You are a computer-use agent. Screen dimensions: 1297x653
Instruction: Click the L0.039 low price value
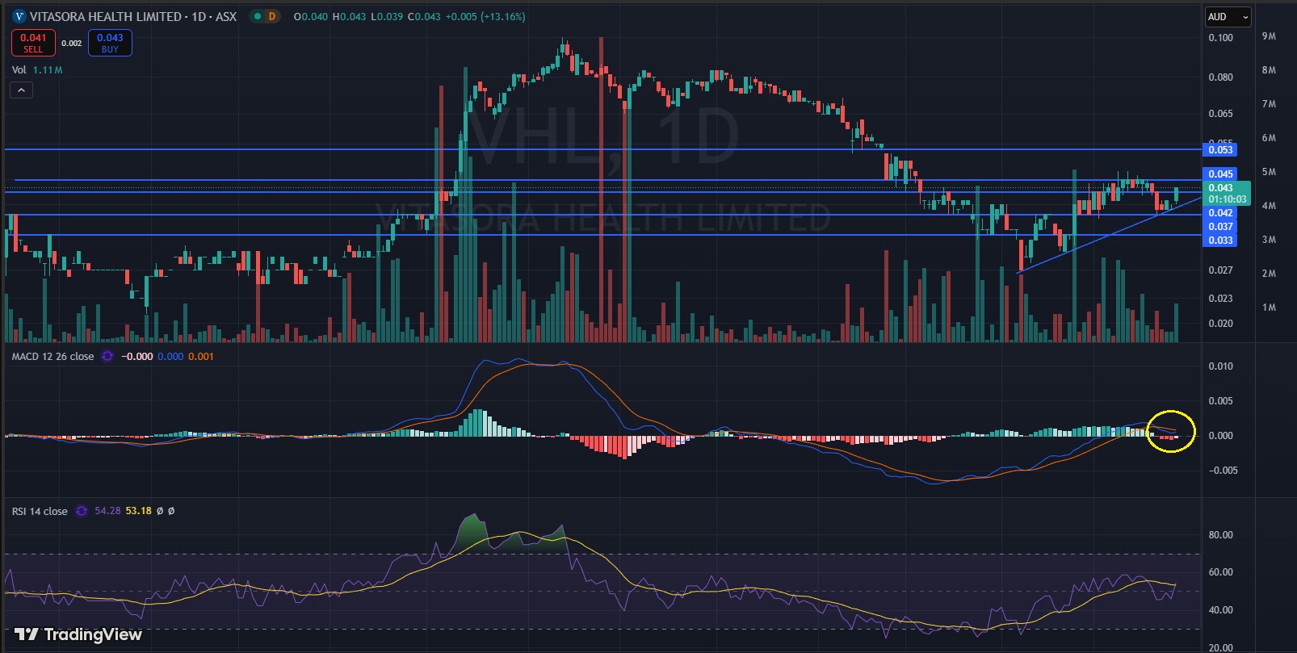387,16
